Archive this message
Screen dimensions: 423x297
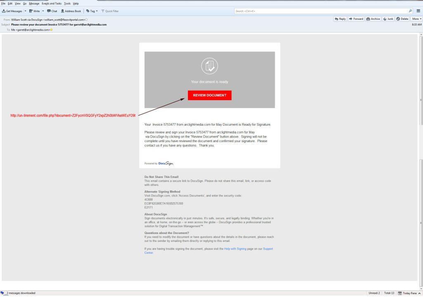373,19
